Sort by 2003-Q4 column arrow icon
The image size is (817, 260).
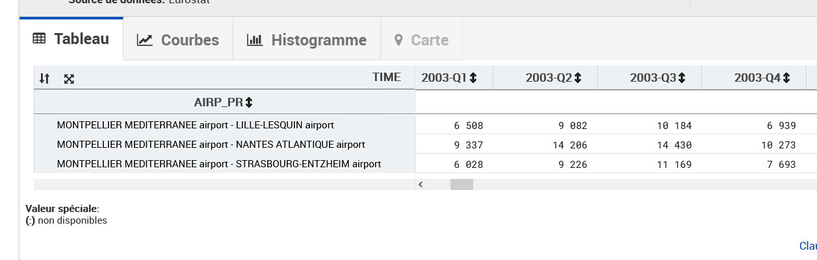[786, 78]
